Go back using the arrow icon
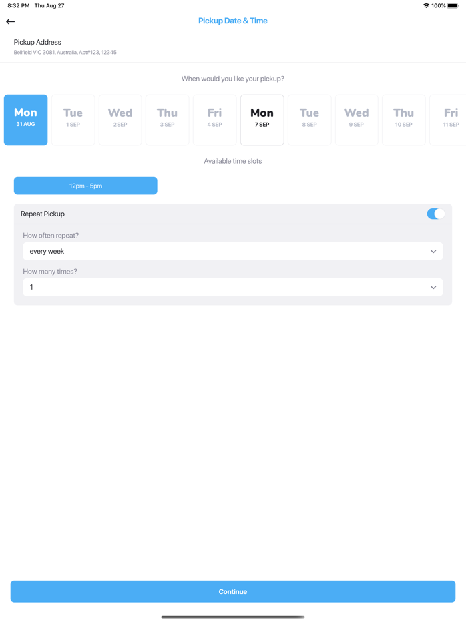This screenshot has height=622, width=466. (10, 21)
